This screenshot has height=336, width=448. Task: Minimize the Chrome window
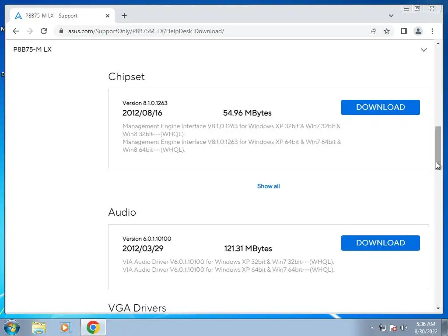pyautogui.click(x=406, y=9)
